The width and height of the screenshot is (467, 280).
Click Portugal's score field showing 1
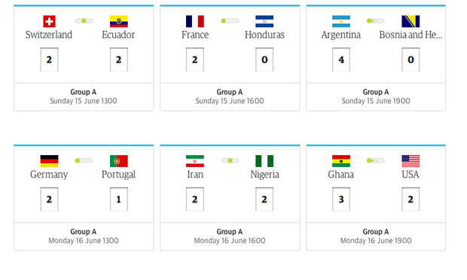click(x=118, y=199)
